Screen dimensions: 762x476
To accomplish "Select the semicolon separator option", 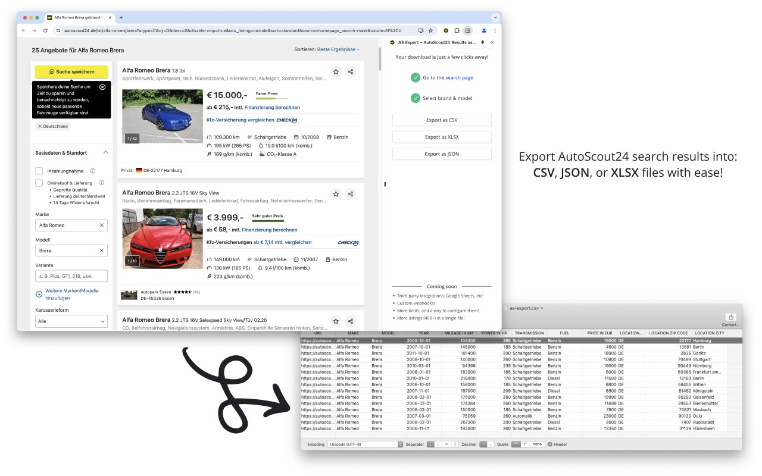I will (438, 444).
